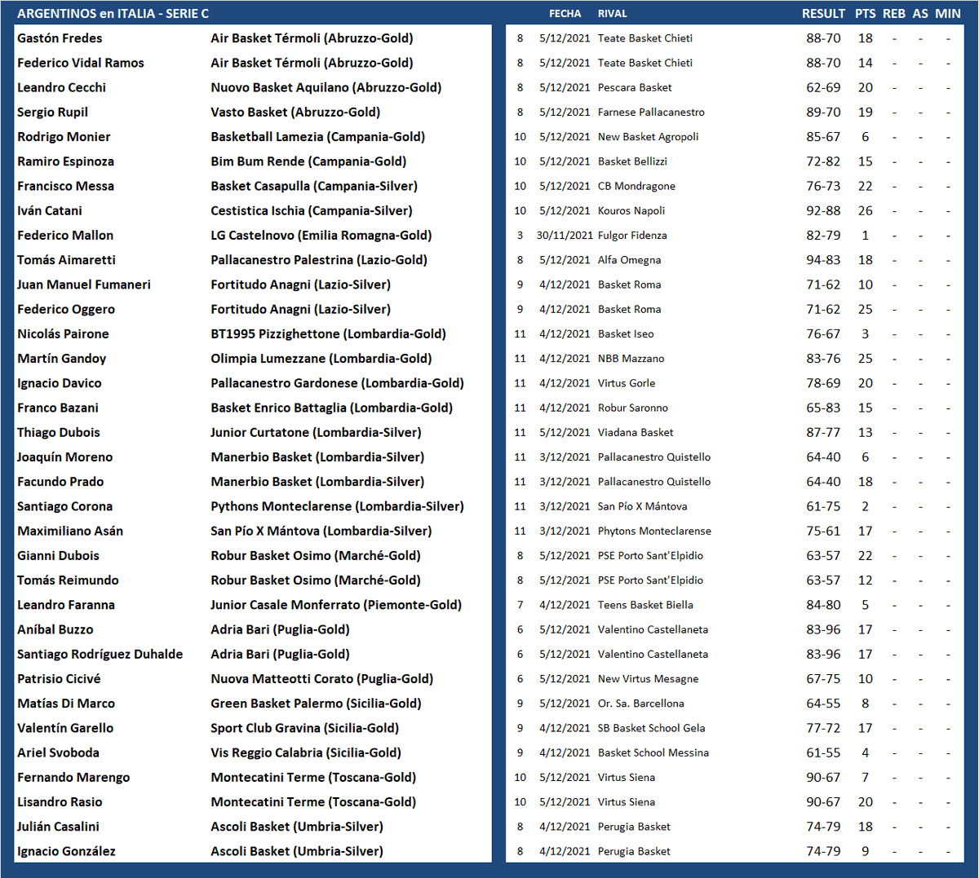Viewport: 979px width, 878px height.
Task: Click rival Kouros Napoli
Action: coord(631,211)
